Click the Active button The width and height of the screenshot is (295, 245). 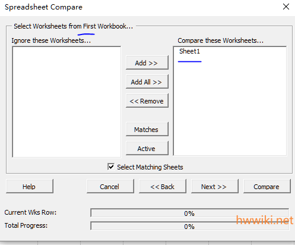pos(147,149)
